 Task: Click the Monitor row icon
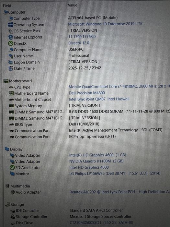pyautogui.click(x=12, y=174)
